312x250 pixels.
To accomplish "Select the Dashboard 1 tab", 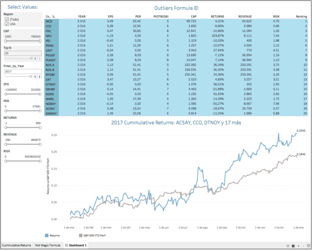I will coord(76,245).
